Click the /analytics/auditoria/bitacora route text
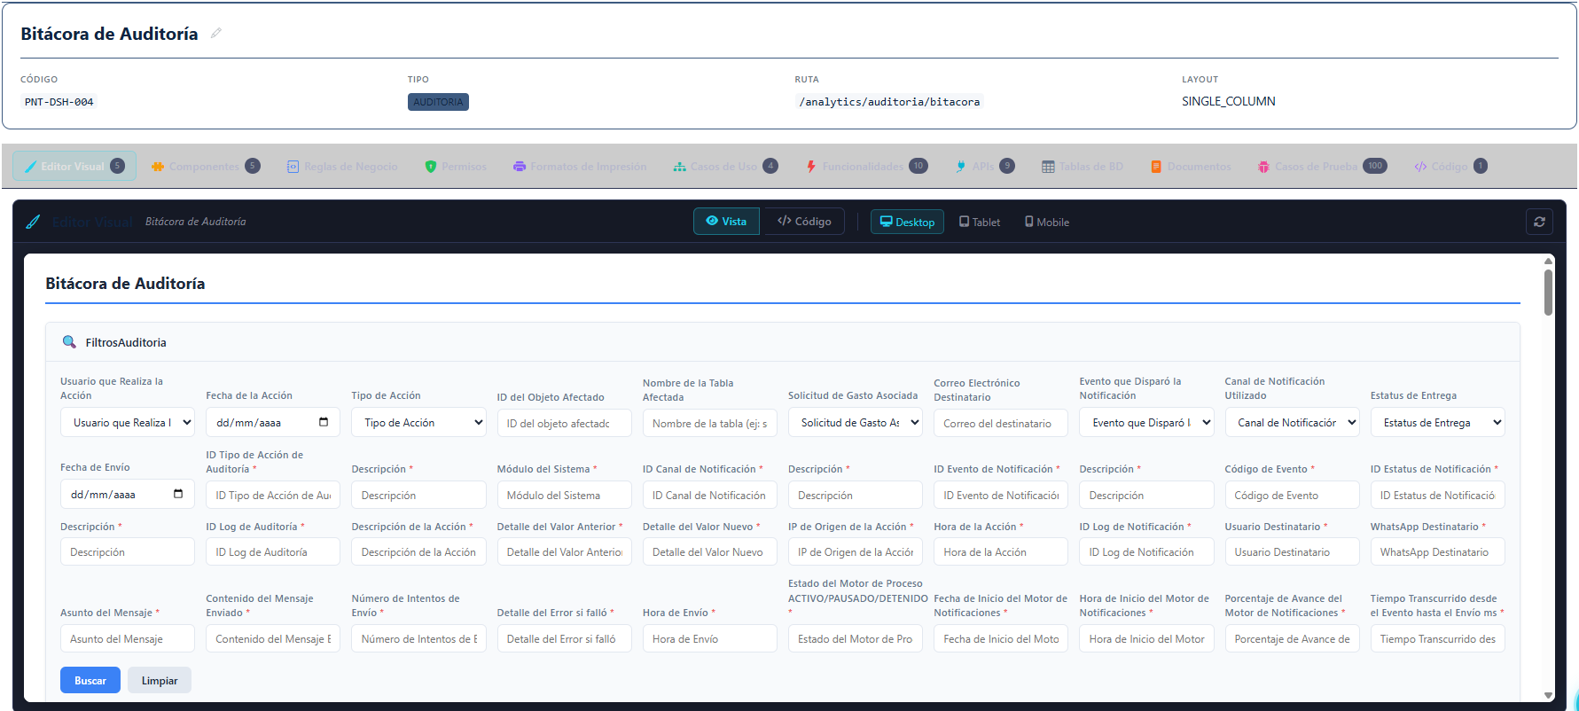Screen dimensions: 1579x711 [x=889, y=102]
